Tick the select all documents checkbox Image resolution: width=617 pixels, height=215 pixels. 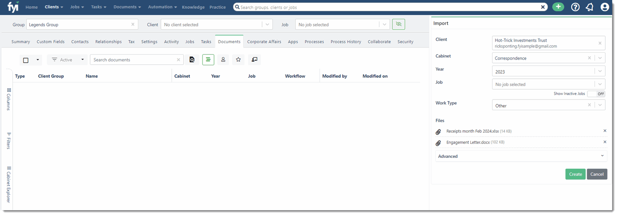point(26,60)
